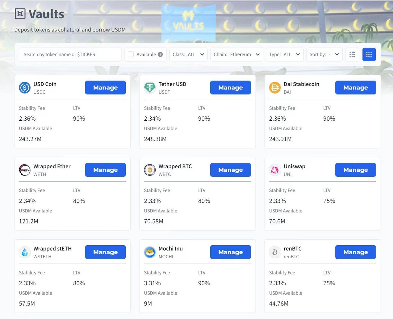Open the Type filter dropdown
Viewport: 393px width, 319px height.
[284, 54]
